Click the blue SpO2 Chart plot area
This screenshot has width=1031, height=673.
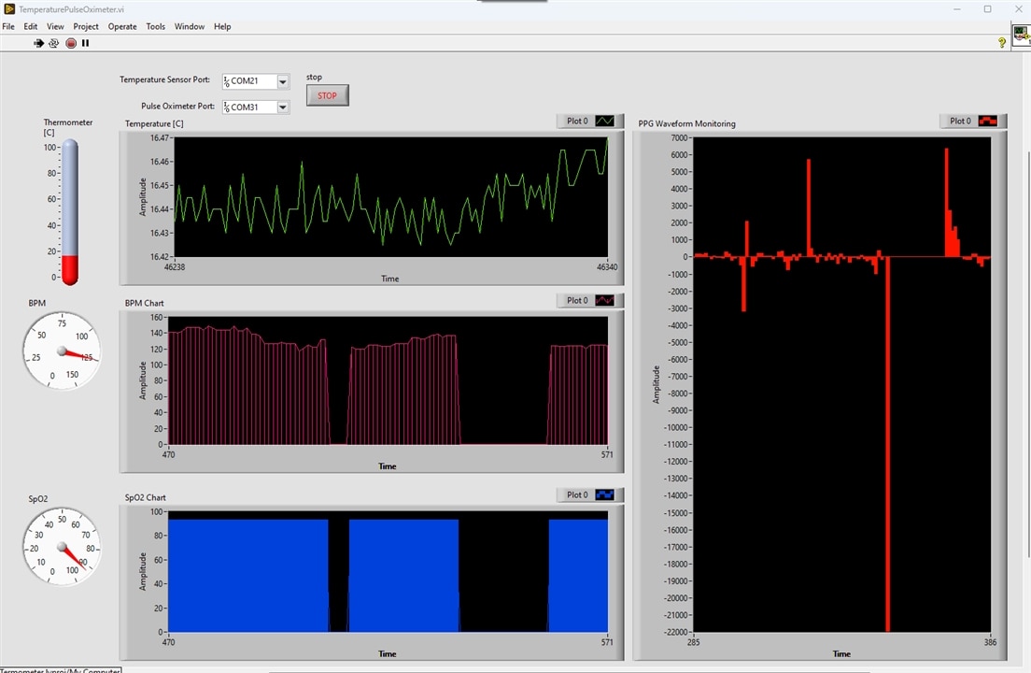[x=388, y=572]
